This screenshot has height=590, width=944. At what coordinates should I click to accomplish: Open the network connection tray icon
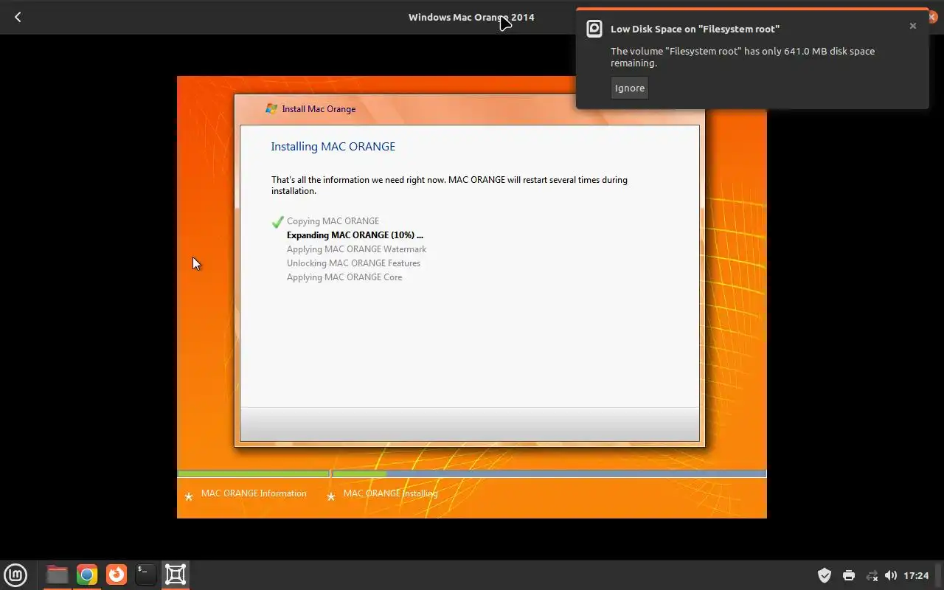point(872,575)
